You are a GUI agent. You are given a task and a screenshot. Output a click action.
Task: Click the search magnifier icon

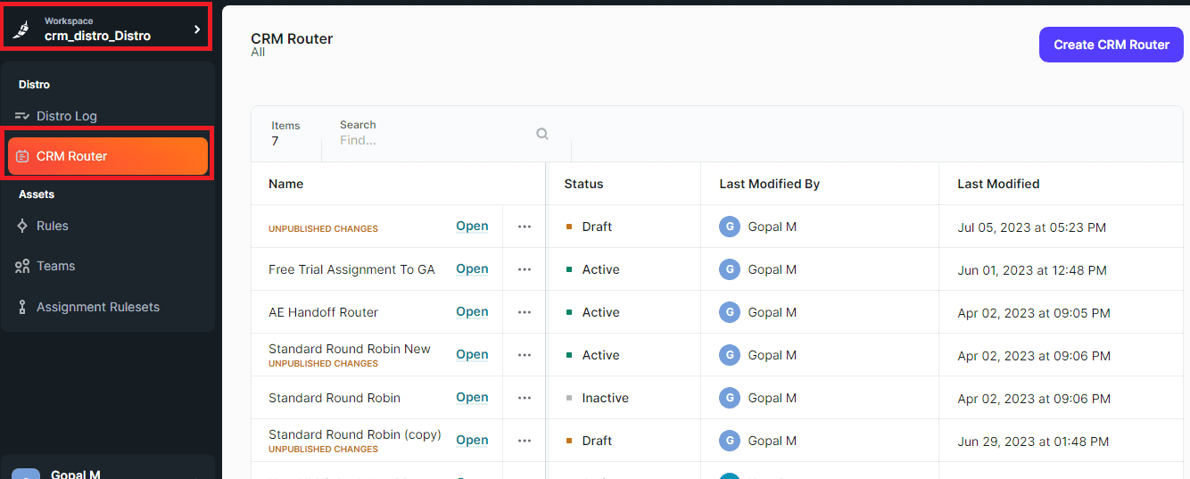[x=541, y=134]
